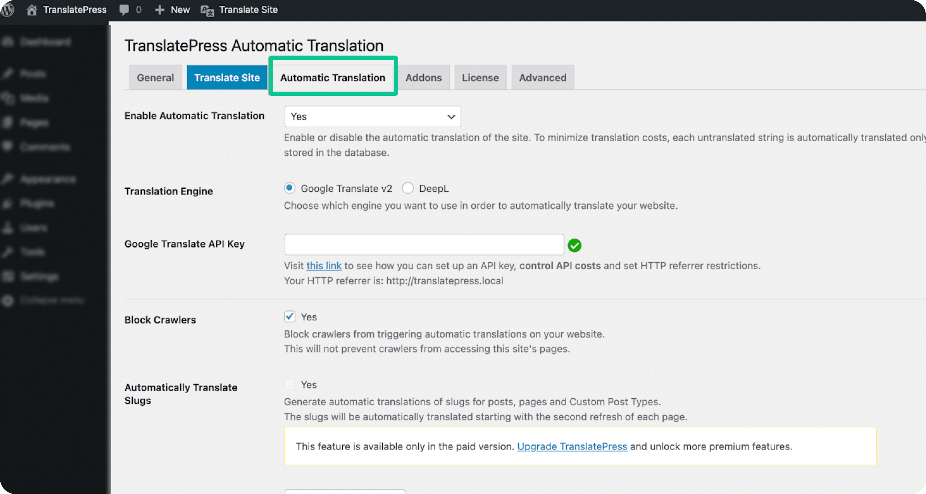Click the Translate Site language icon
This screenshot has height=494, width=926.
[207, 10]
